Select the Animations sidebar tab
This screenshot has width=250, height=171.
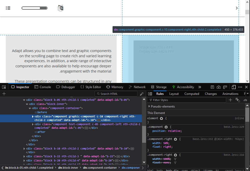tap(230, 94)
